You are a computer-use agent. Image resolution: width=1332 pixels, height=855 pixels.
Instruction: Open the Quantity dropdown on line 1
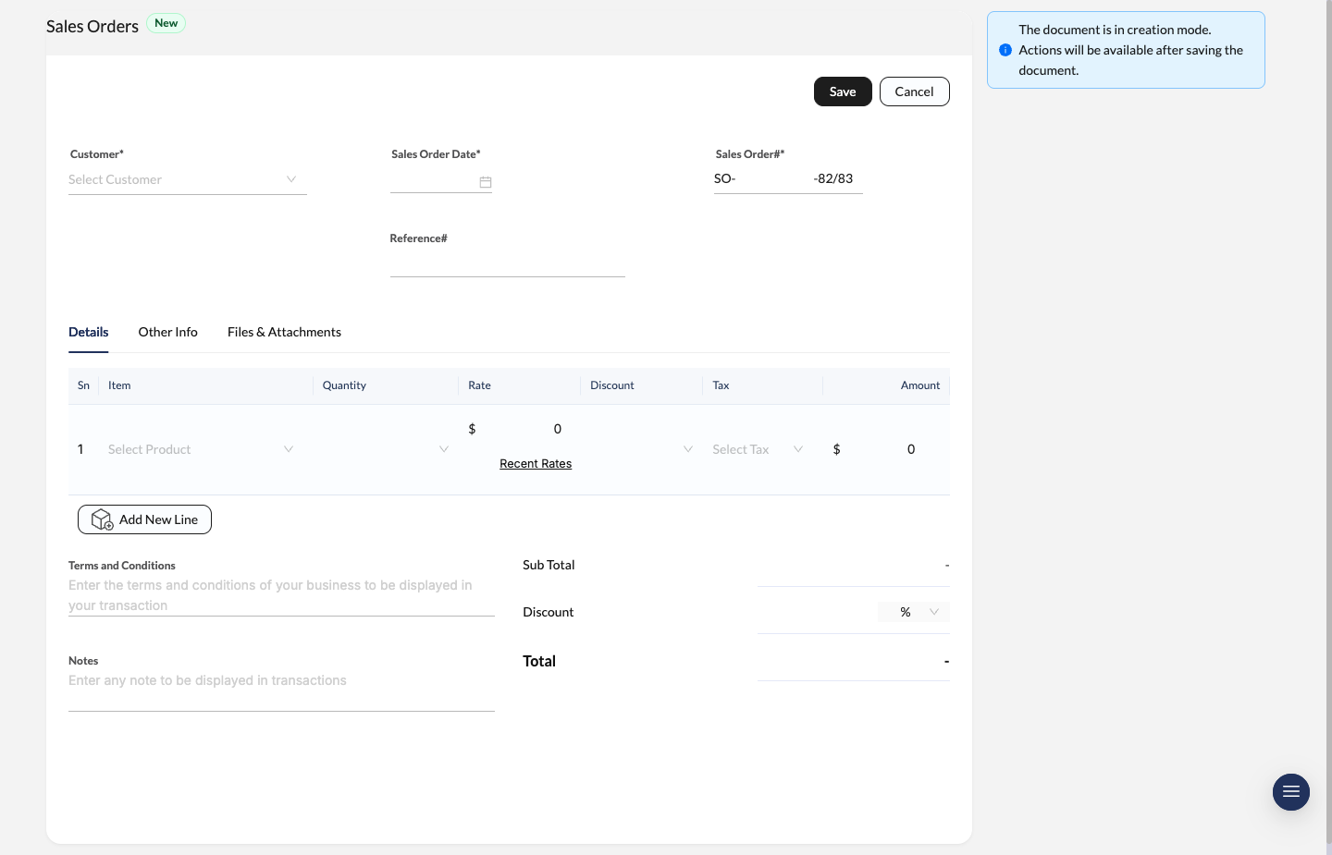point(444,449)
